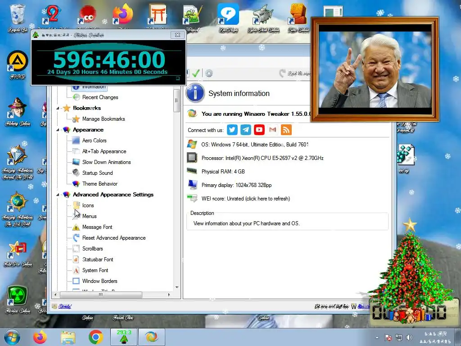Click the Window Borders square icon
Image resolution: width=461 pixels, height=346 pixels.
76,281
